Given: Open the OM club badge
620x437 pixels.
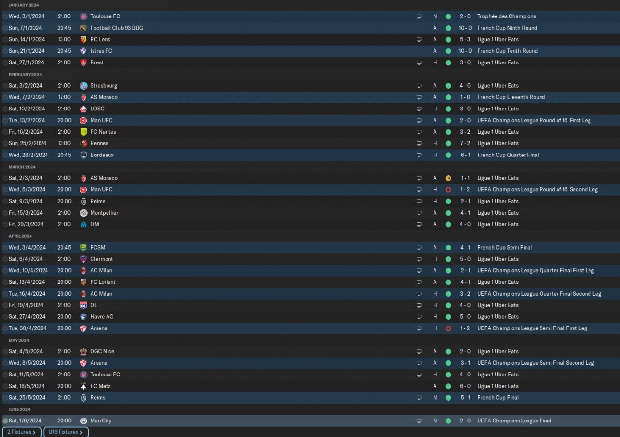Looking at the screenshot, I should click(83, 224).
